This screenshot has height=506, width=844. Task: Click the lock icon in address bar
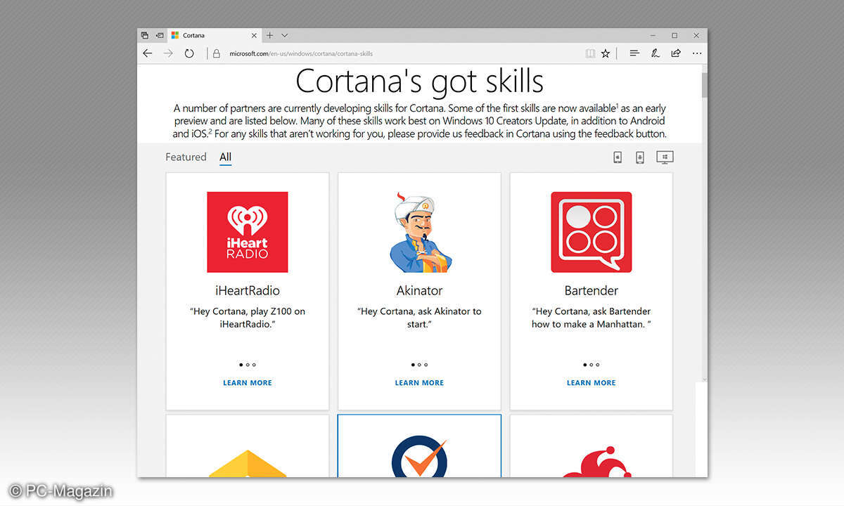coord(216,53)
